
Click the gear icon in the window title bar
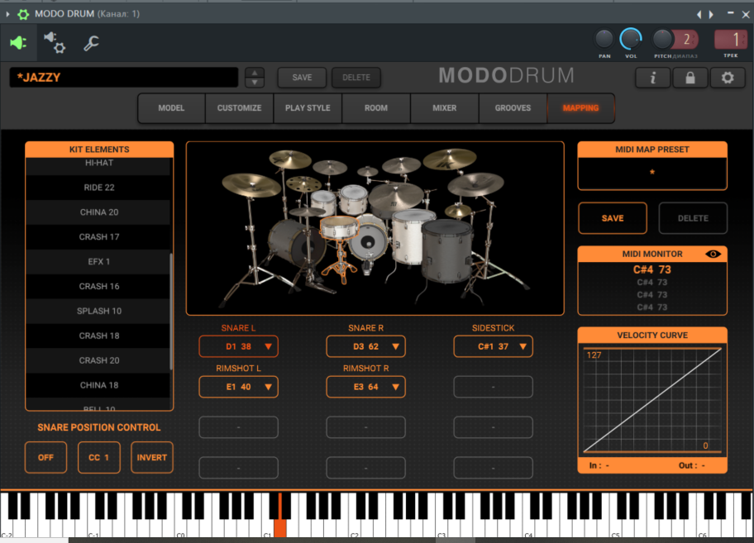coord(22,14)
